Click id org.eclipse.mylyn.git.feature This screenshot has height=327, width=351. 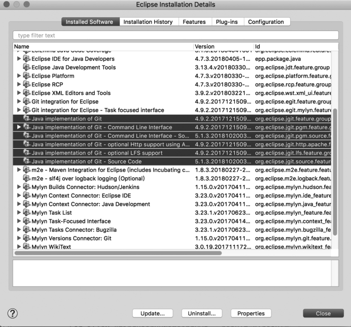[x=293, y=238]
